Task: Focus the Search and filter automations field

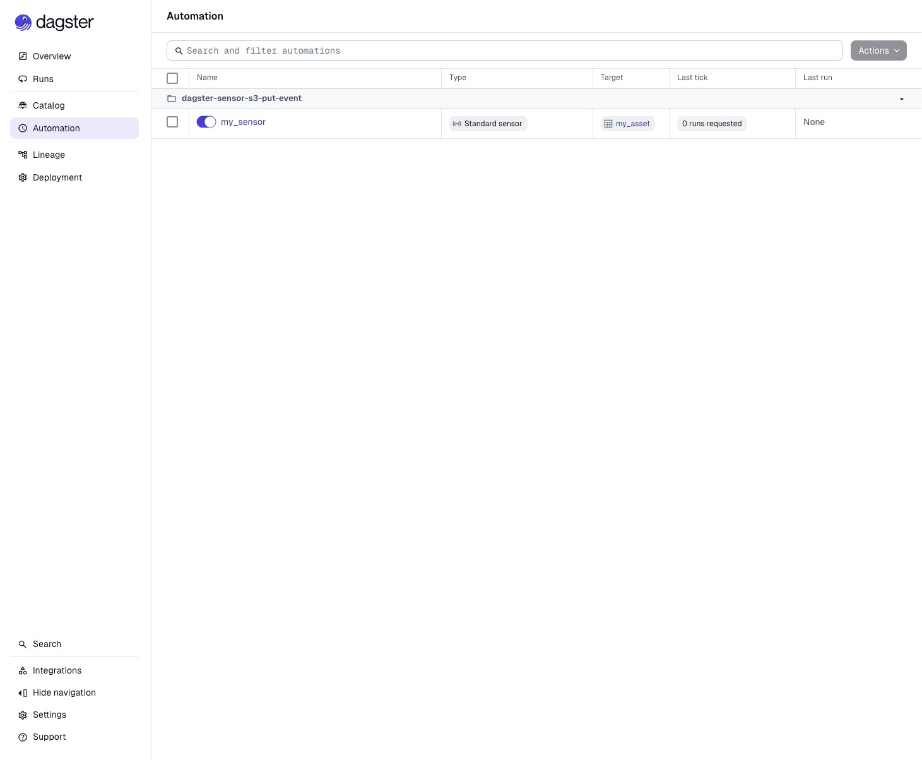Action: (505, 50)
